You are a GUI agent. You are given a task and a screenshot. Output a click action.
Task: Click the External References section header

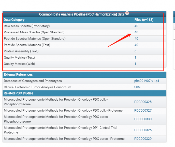point(18,75)
